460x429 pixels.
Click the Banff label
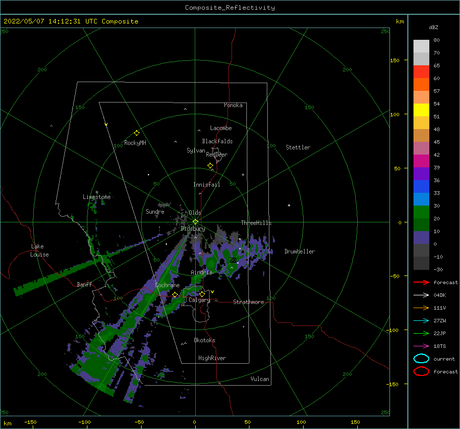point(84,284)
